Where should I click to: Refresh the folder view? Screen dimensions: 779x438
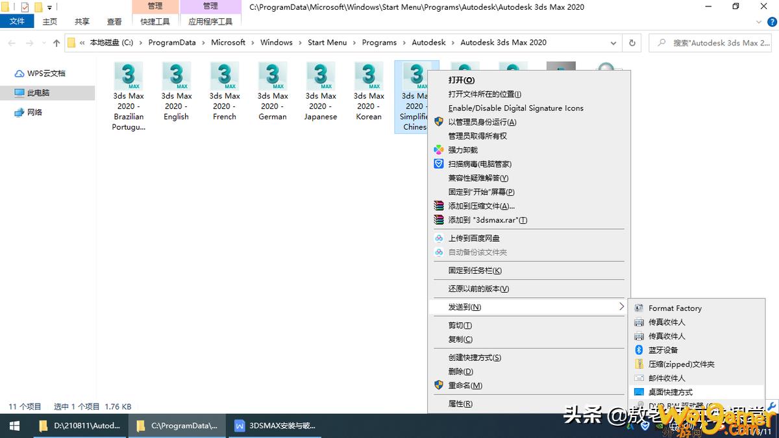[x=632, y=43]
